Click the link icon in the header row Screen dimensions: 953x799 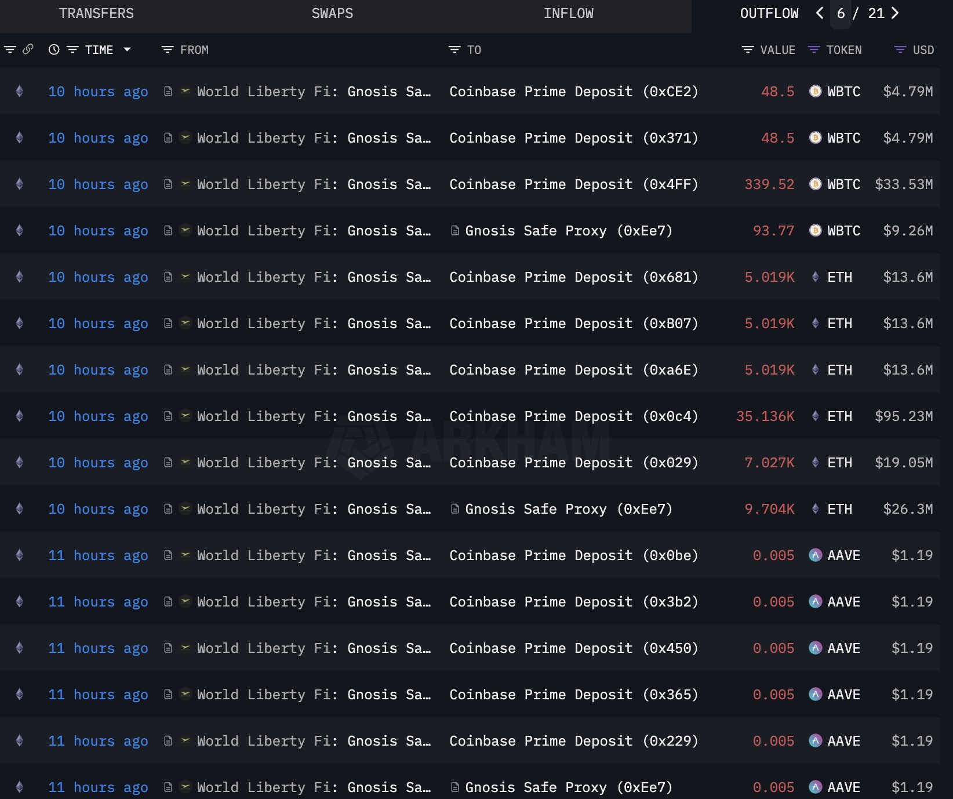[x=28, y=50]
